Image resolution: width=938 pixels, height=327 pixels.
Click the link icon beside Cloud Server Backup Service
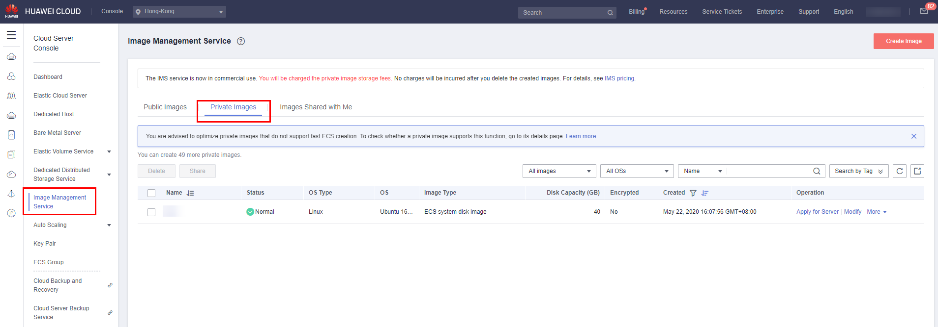tap(110, 312)
